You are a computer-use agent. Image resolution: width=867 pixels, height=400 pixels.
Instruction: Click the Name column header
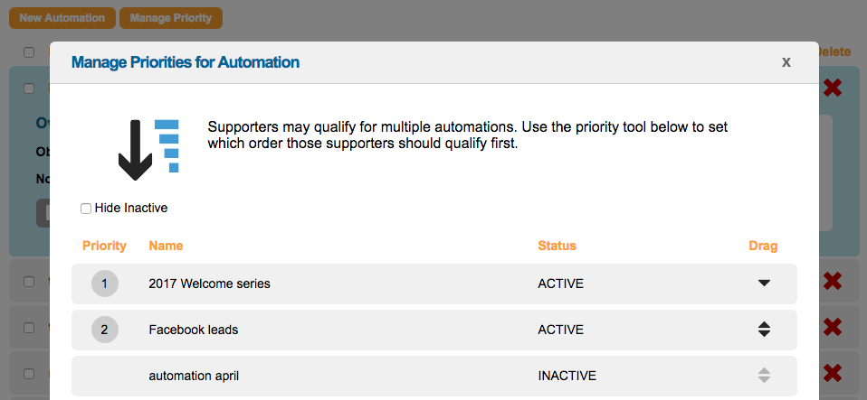[166, 246]
